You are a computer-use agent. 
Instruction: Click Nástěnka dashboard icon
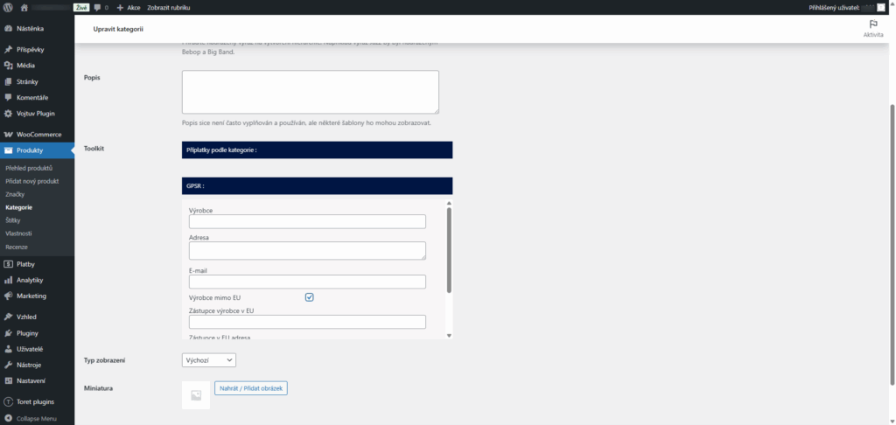8,29
